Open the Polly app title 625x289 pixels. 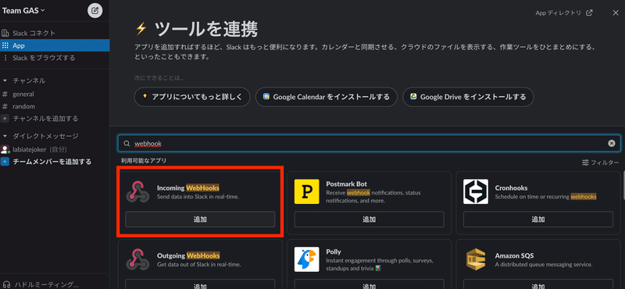[x=334, y=252]
